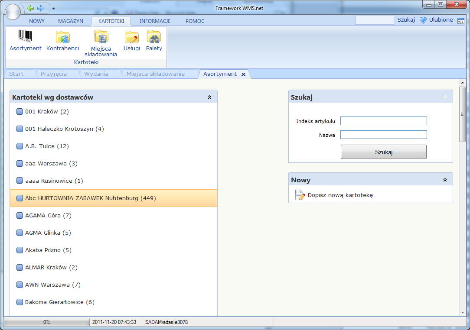The image size is (470, 330).
Task: Open the quick access toolbar dropdown
Action: pyautogui.click(x=53, y=8)
